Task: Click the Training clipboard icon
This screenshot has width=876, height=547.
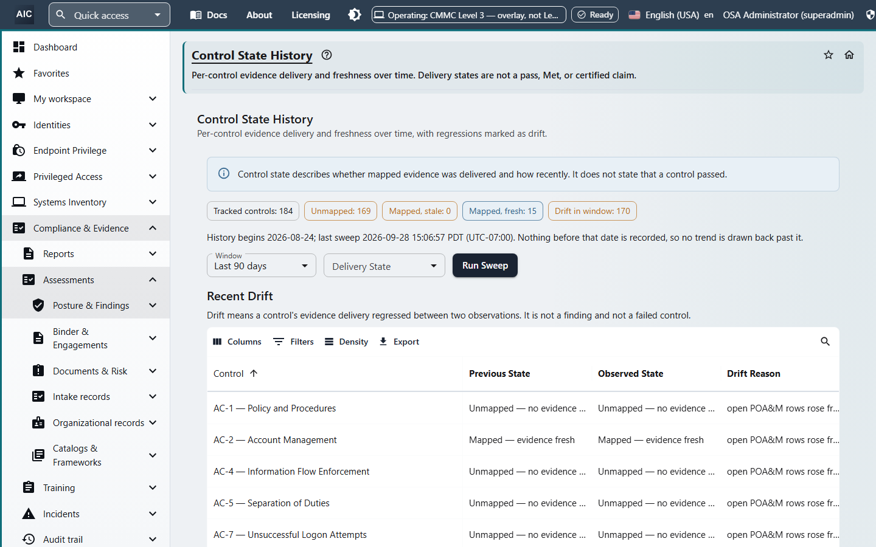Action: [29, 488]
